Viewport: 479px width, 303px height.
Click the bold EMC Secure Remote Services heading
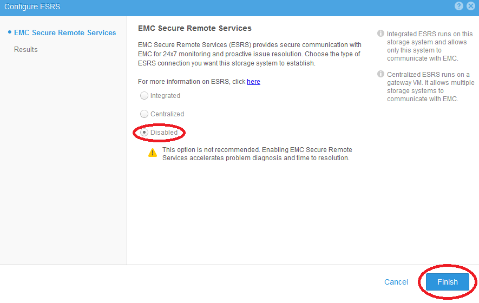[x=195, y=28]
